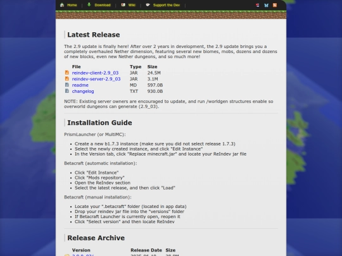Open the Download nav item

click(x=103, y=5)
